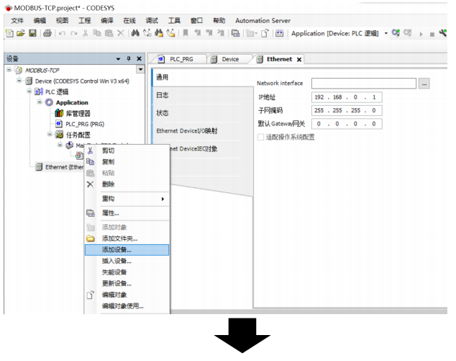This screenshot has width=456, height=361.
Task: Select Delete (删除) in the context menu
Action: (108, 184)
